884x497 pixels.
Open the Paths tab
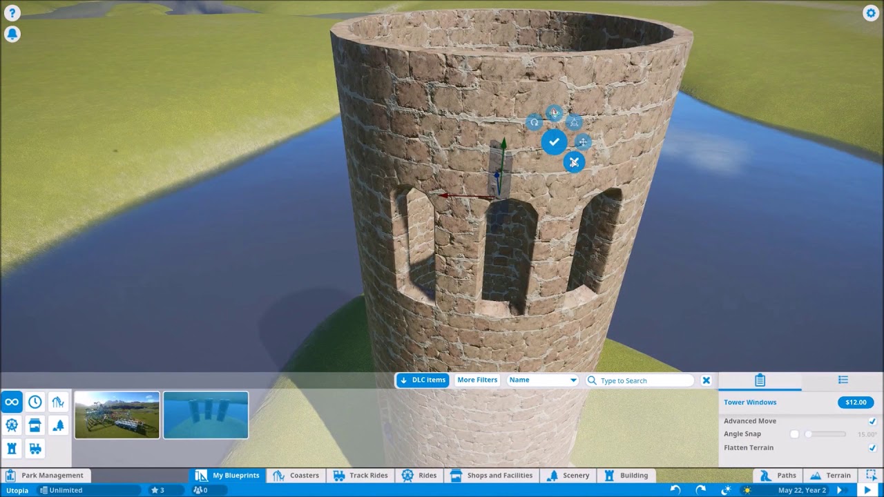point(779,475)
